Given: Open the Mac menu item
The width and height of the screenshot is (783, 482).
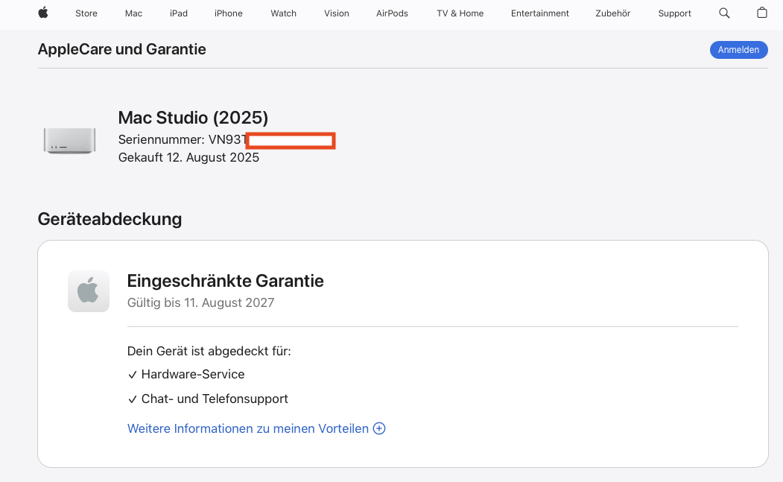Looking at the screenshot, I should point(133,13).
